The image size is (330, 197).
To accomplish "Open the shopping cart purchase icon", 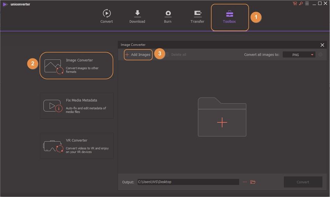I will (295, 3).
